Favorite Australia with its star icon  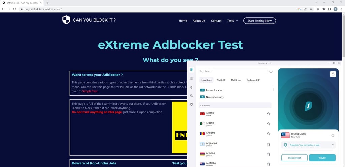pyautogui.click(x=269, y=164)
